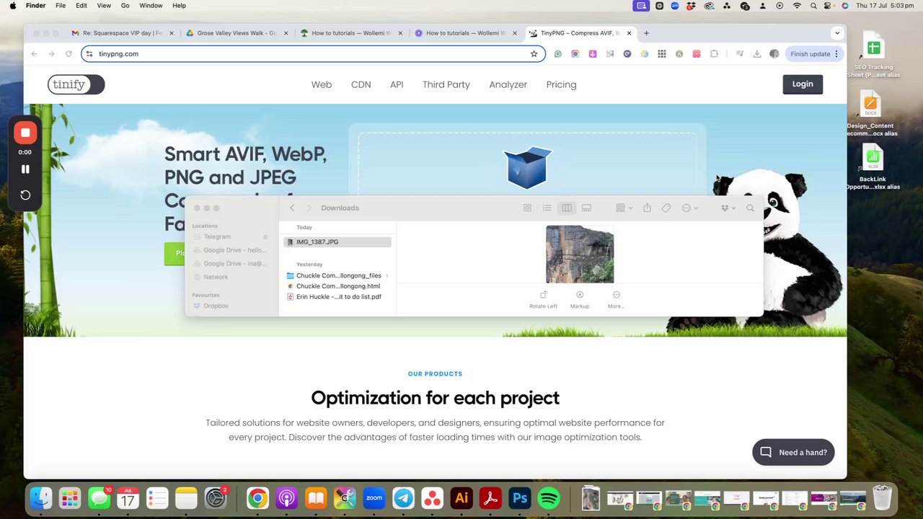Viewport: 923px width, 519px height.
Task: Click the Finder search magnifier
Action: tap(751, 208)
